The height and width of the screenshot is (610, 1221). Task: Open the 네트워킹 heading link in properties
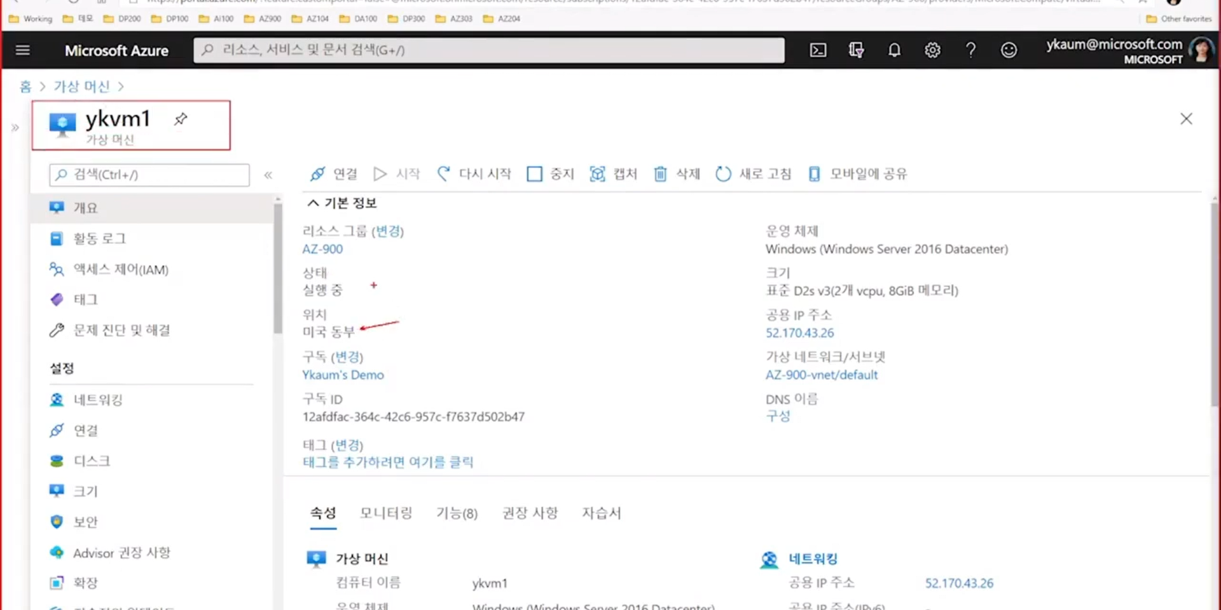point(813,559)
